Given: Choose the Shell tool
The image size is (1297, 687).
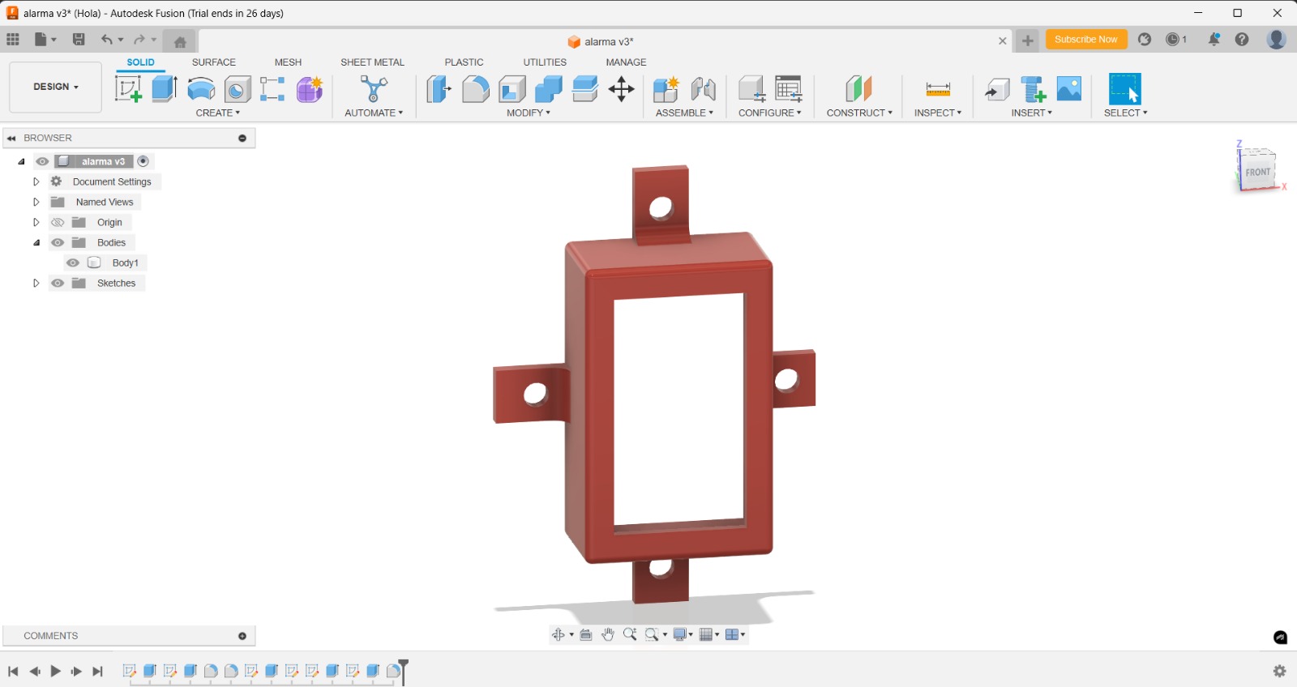Looking at the screenshot, I should click(512, 89).
